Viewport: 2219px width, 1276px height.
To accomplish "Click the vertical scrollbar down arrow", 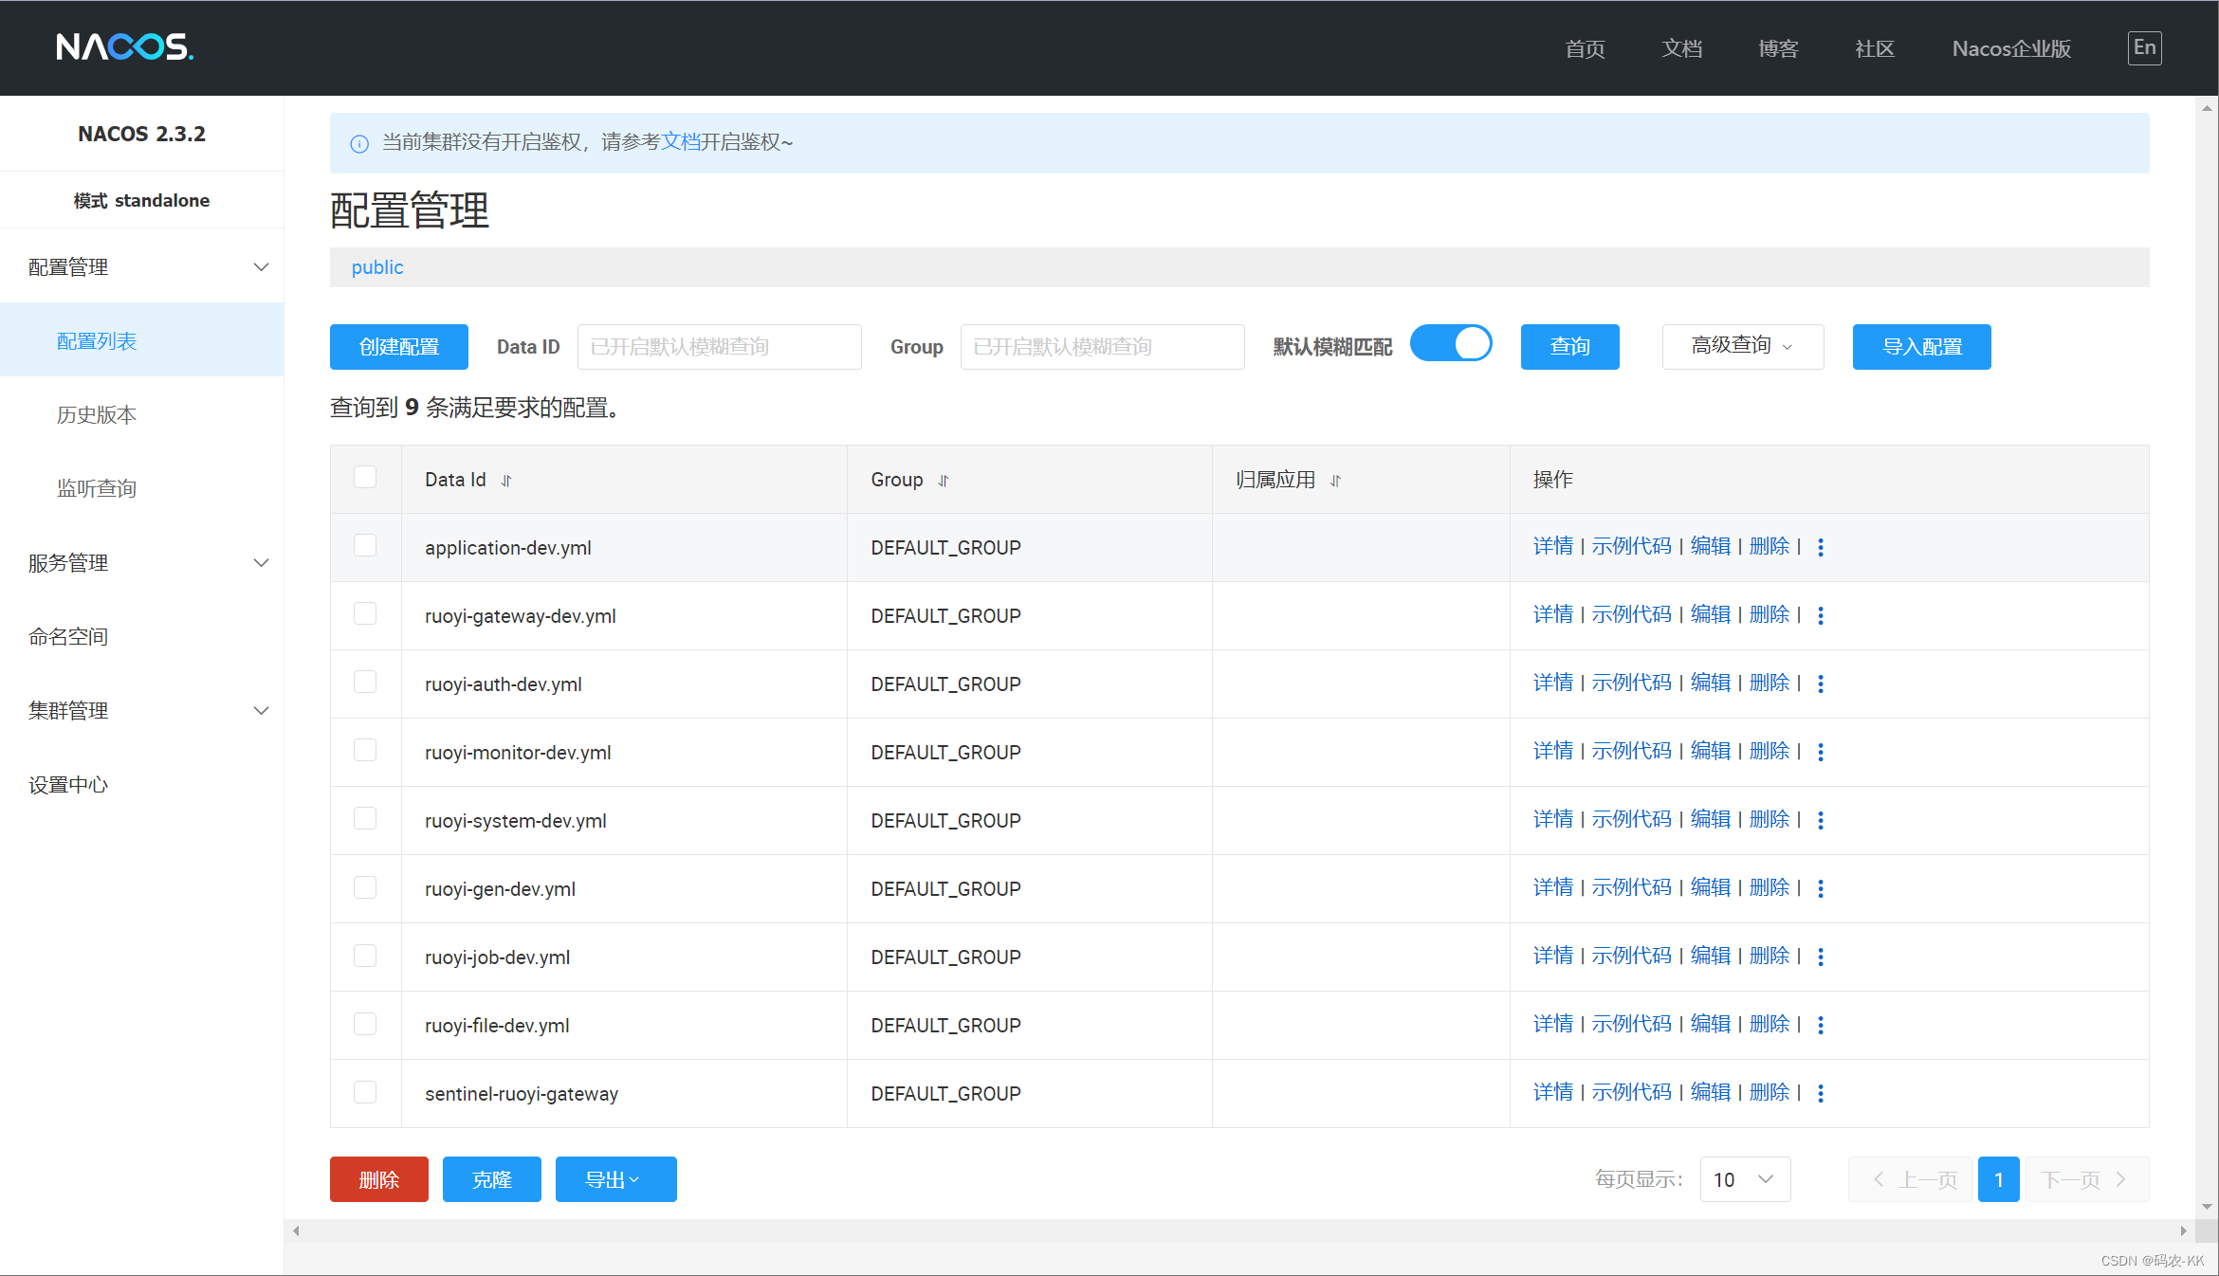I will (2208, 1207).
